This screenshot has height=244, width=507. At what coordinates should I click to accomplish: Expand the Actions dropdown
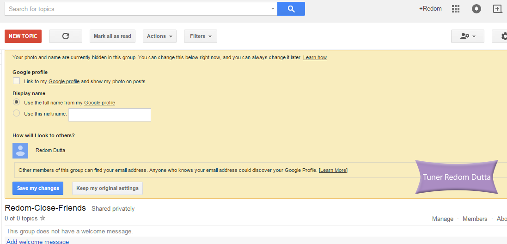click(159, 36)
